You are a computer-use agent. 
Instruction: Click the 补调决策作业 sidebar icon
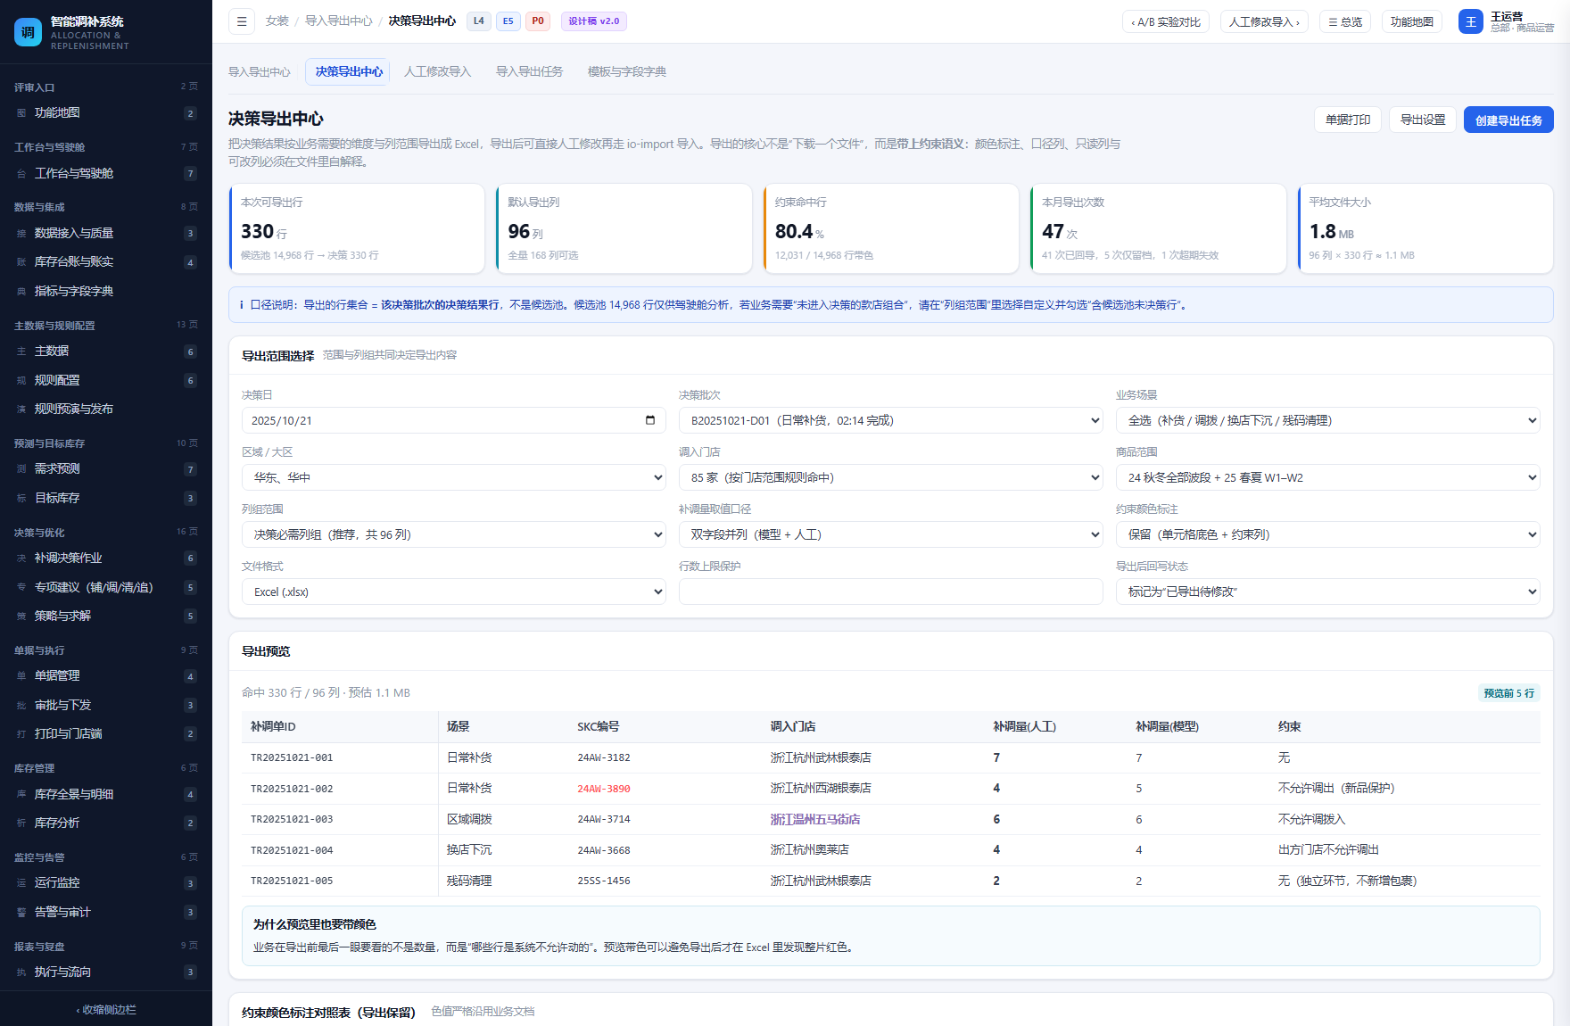(21, 559)
